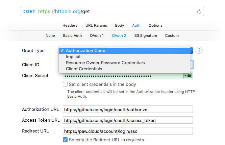Select Basic Auth authentication type
Viewport: 225px width, 145px height.
point(72,35)
